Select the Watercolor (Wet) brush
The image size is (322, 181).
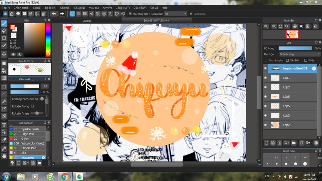pyautogui.click(x=27, y=143)
